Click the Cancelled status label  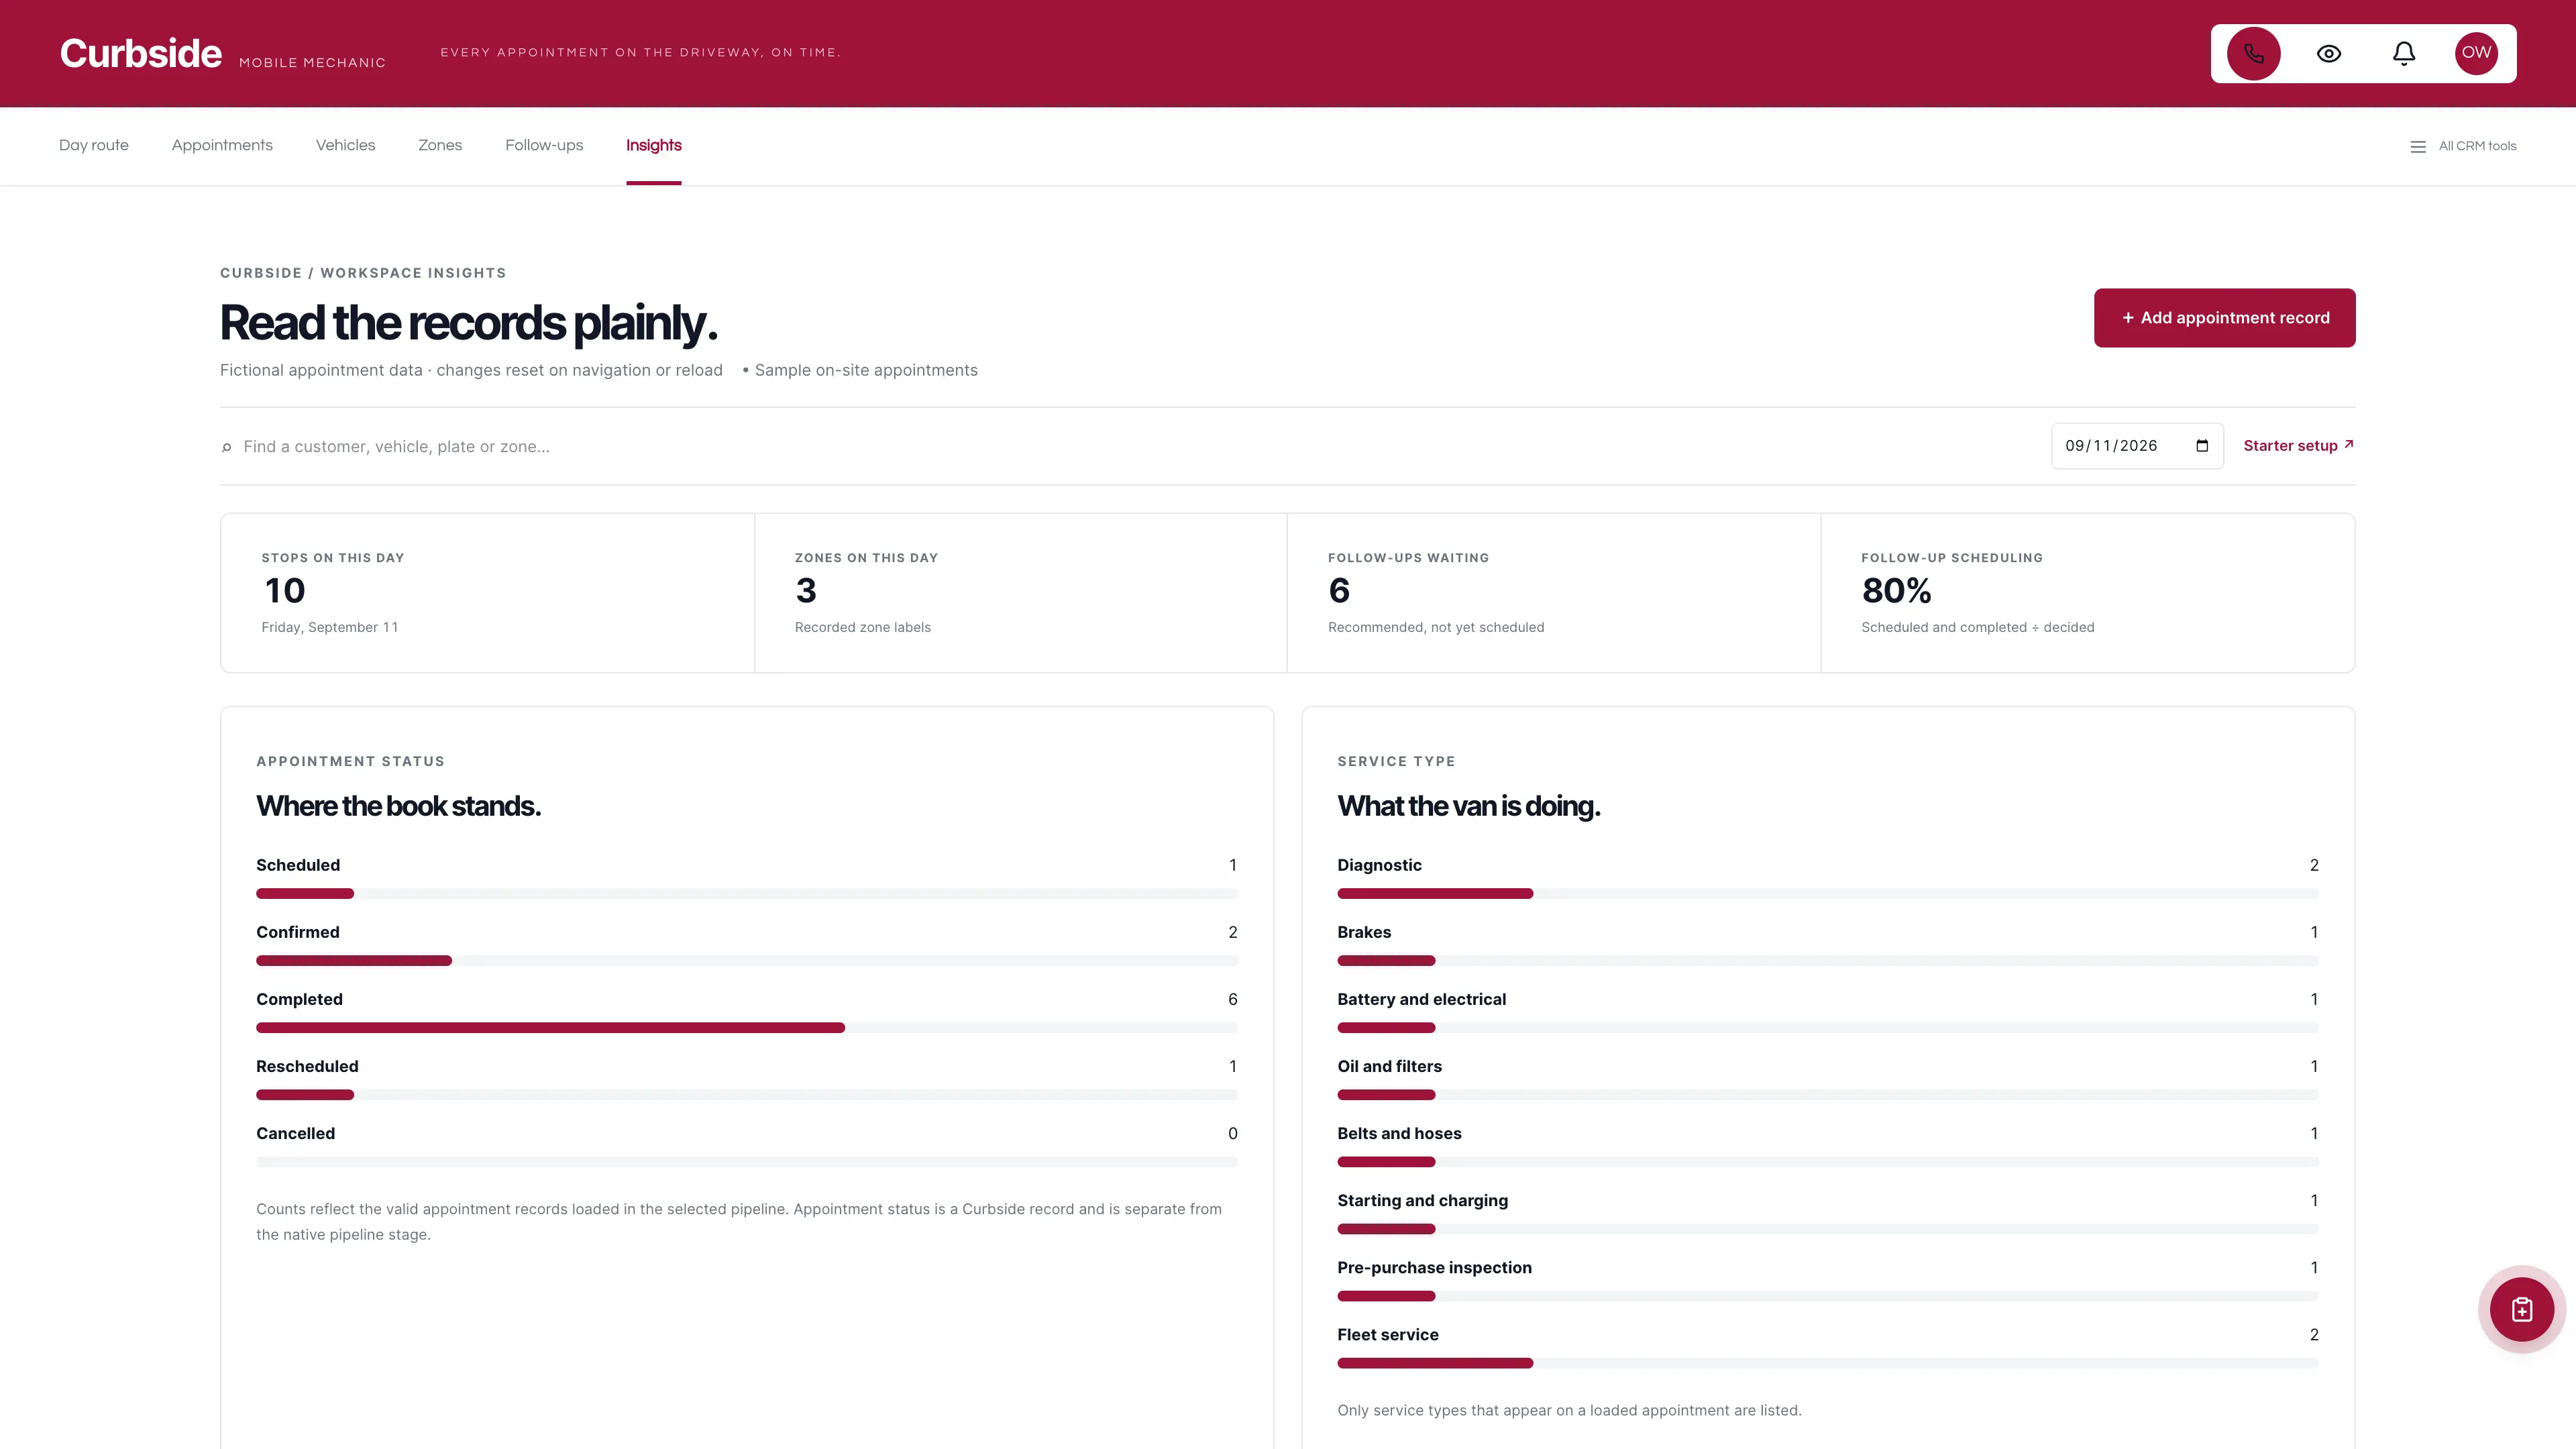pyautogui.click(x=295, y=1133)
